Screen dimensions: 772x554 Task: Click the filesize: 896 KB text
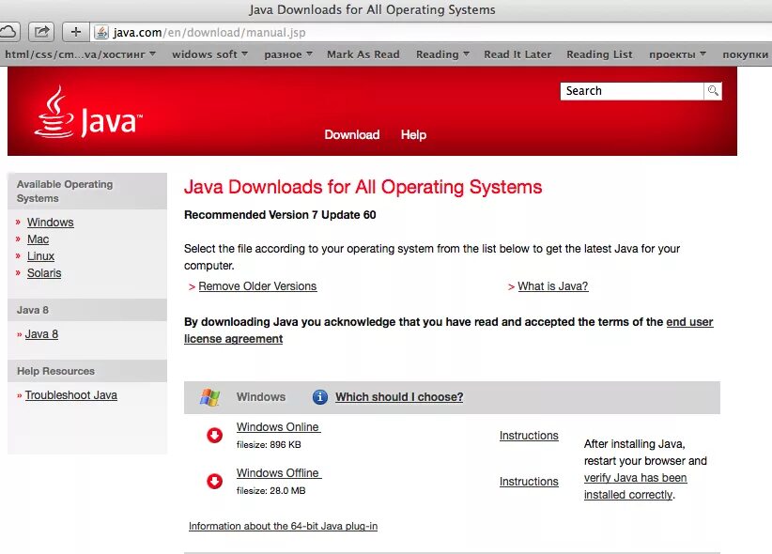click(269, 445)
